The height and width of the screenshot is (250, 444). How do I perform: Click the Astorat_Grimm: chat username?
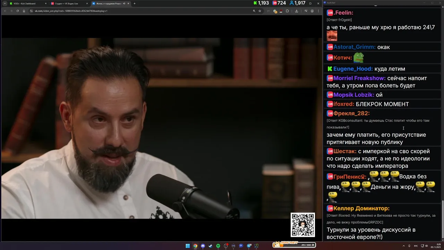click(355, 47)
